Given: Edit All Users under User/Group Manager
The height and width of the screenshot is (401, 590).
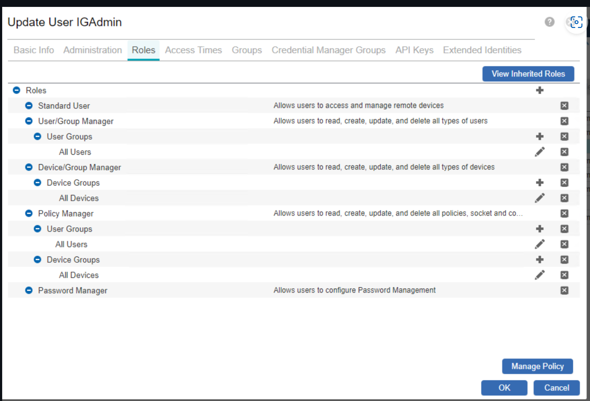Looking at the screenshot, I should click(x=539, y=152).
